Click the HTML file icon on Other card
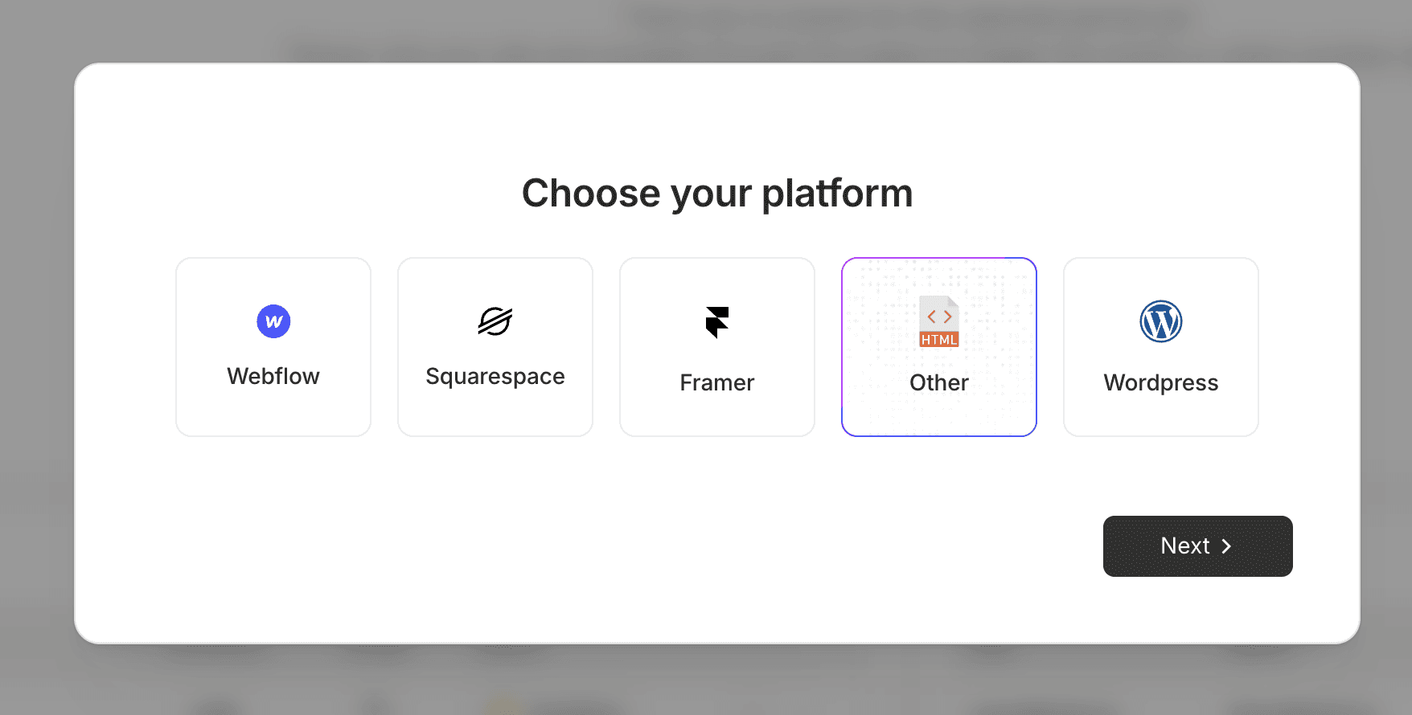Image resolution: width=1412 pixels, height=715 pixels. pyautogui.click(x=938, y=321)
